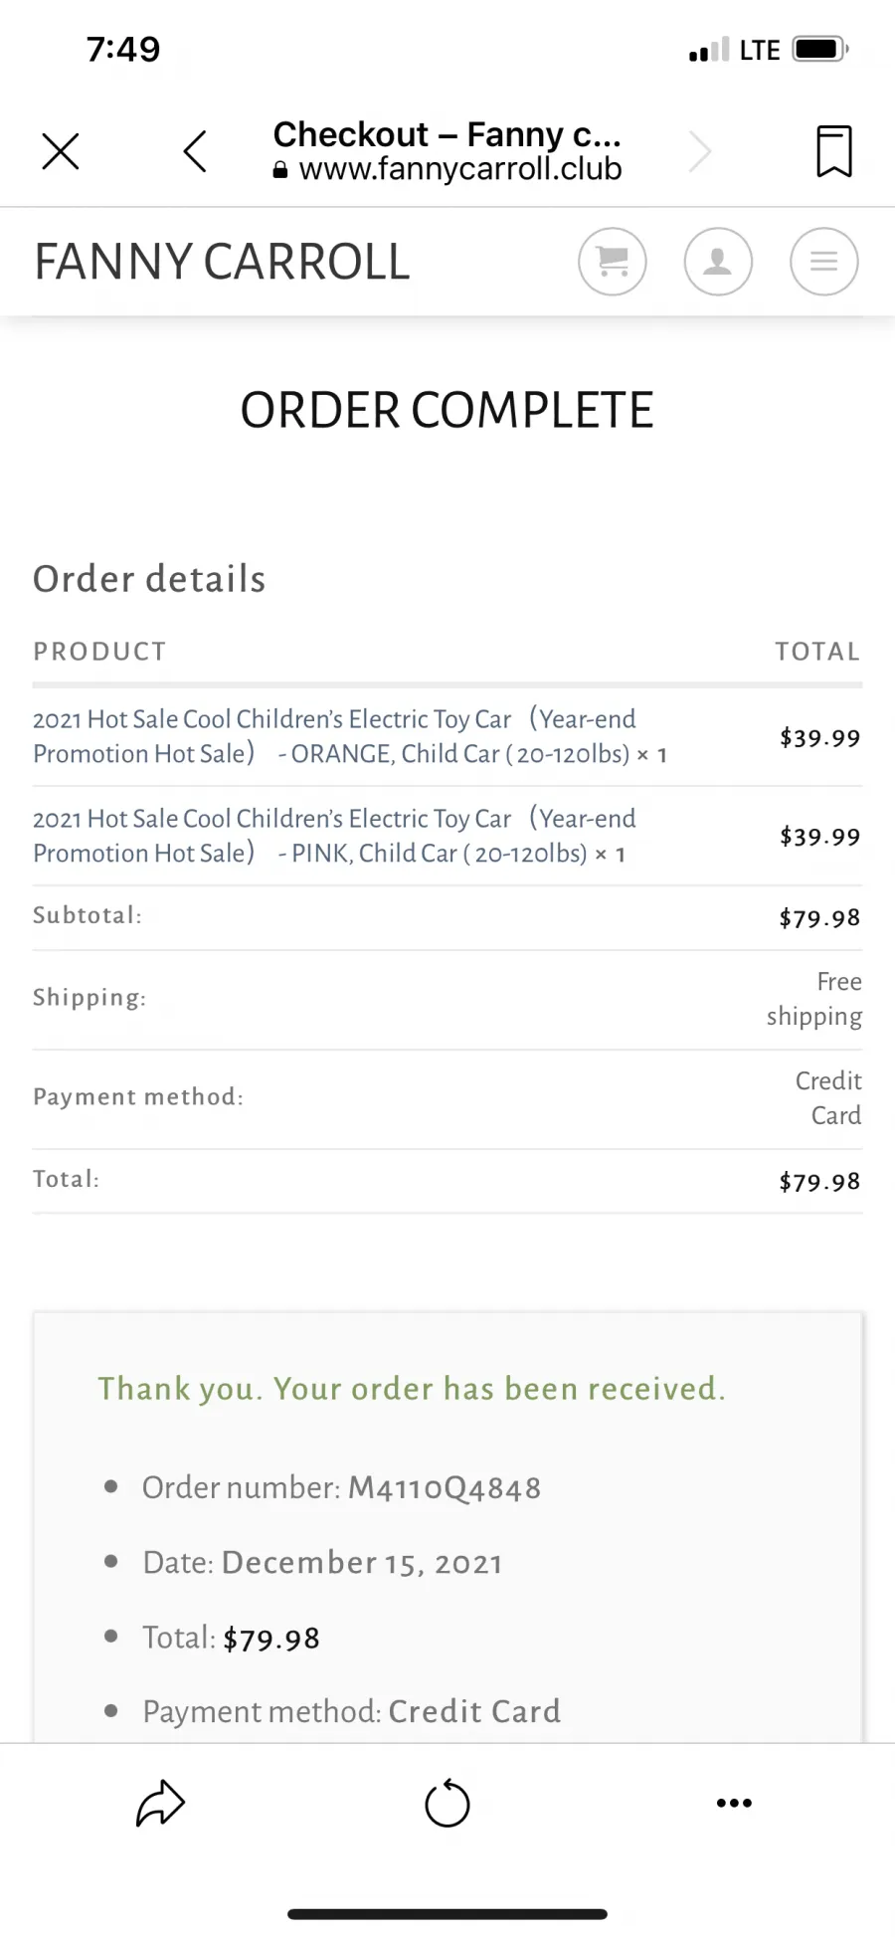895x1937 pixels.
Task: Tap the Order details heading
Action: pyautogui.click(x=149, y=579)
